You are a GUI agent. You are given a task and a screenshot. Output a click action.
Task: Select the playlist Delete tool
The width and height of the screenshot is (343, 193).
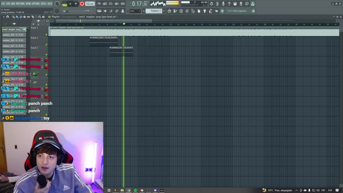[x=21, y=17]
